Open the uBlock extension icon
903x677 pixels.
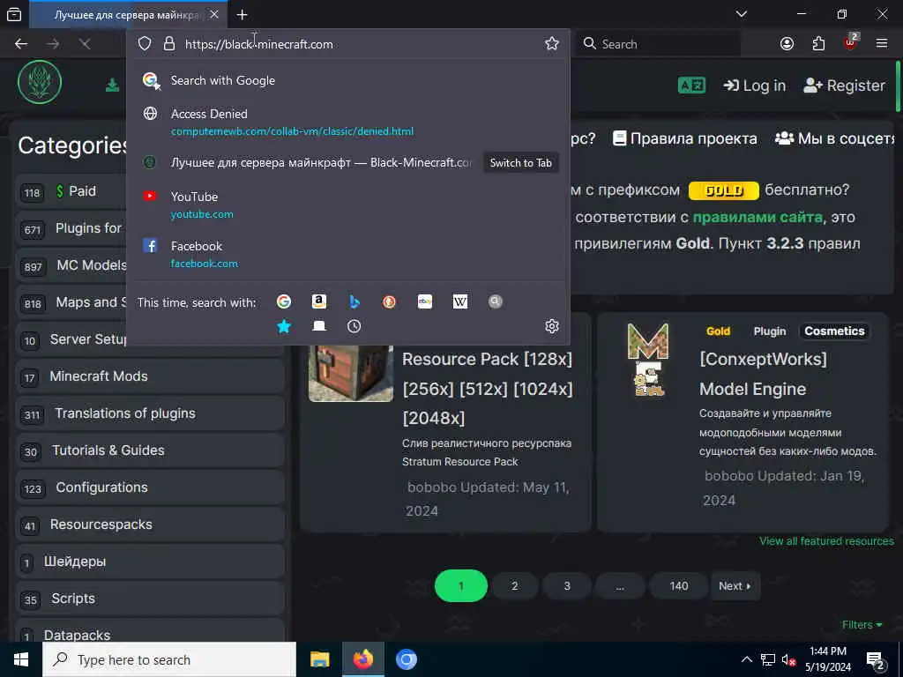[x=851, y=42]
